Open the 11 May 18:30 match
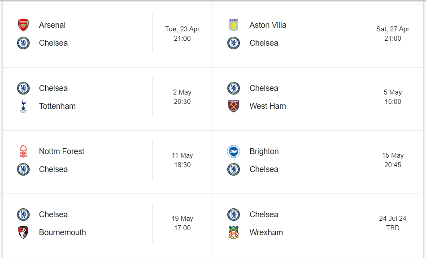Image resolution: width=426 pixels, height=258 pixels. coord(183,160)
